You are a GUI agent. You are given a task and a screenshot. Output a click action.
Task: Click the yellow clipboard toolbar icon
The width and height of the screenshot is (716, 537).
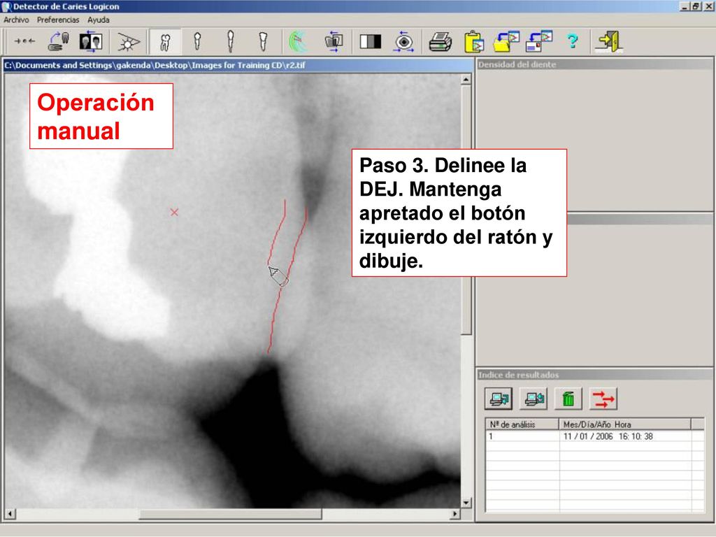pos(474,41)
